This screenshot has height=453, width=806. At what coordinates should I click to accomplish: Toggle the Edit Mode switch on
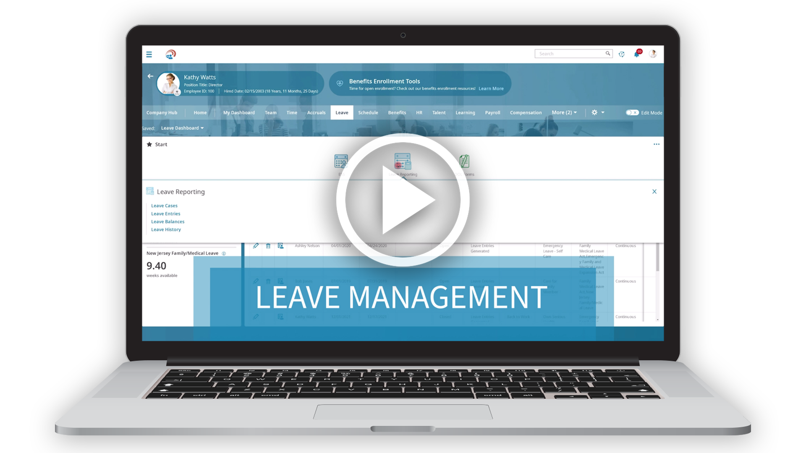tap(629, 113)
